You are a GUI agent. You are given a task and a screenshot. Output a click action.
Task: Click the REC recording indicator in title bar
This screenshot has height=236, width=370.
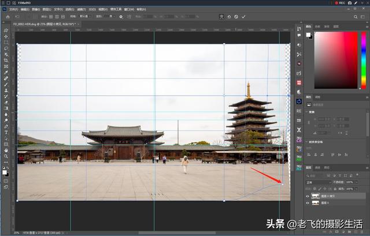click(x=340, y=3)
